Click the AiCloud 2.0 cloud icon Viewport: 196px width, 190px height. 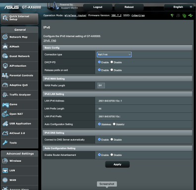[5, 133]
